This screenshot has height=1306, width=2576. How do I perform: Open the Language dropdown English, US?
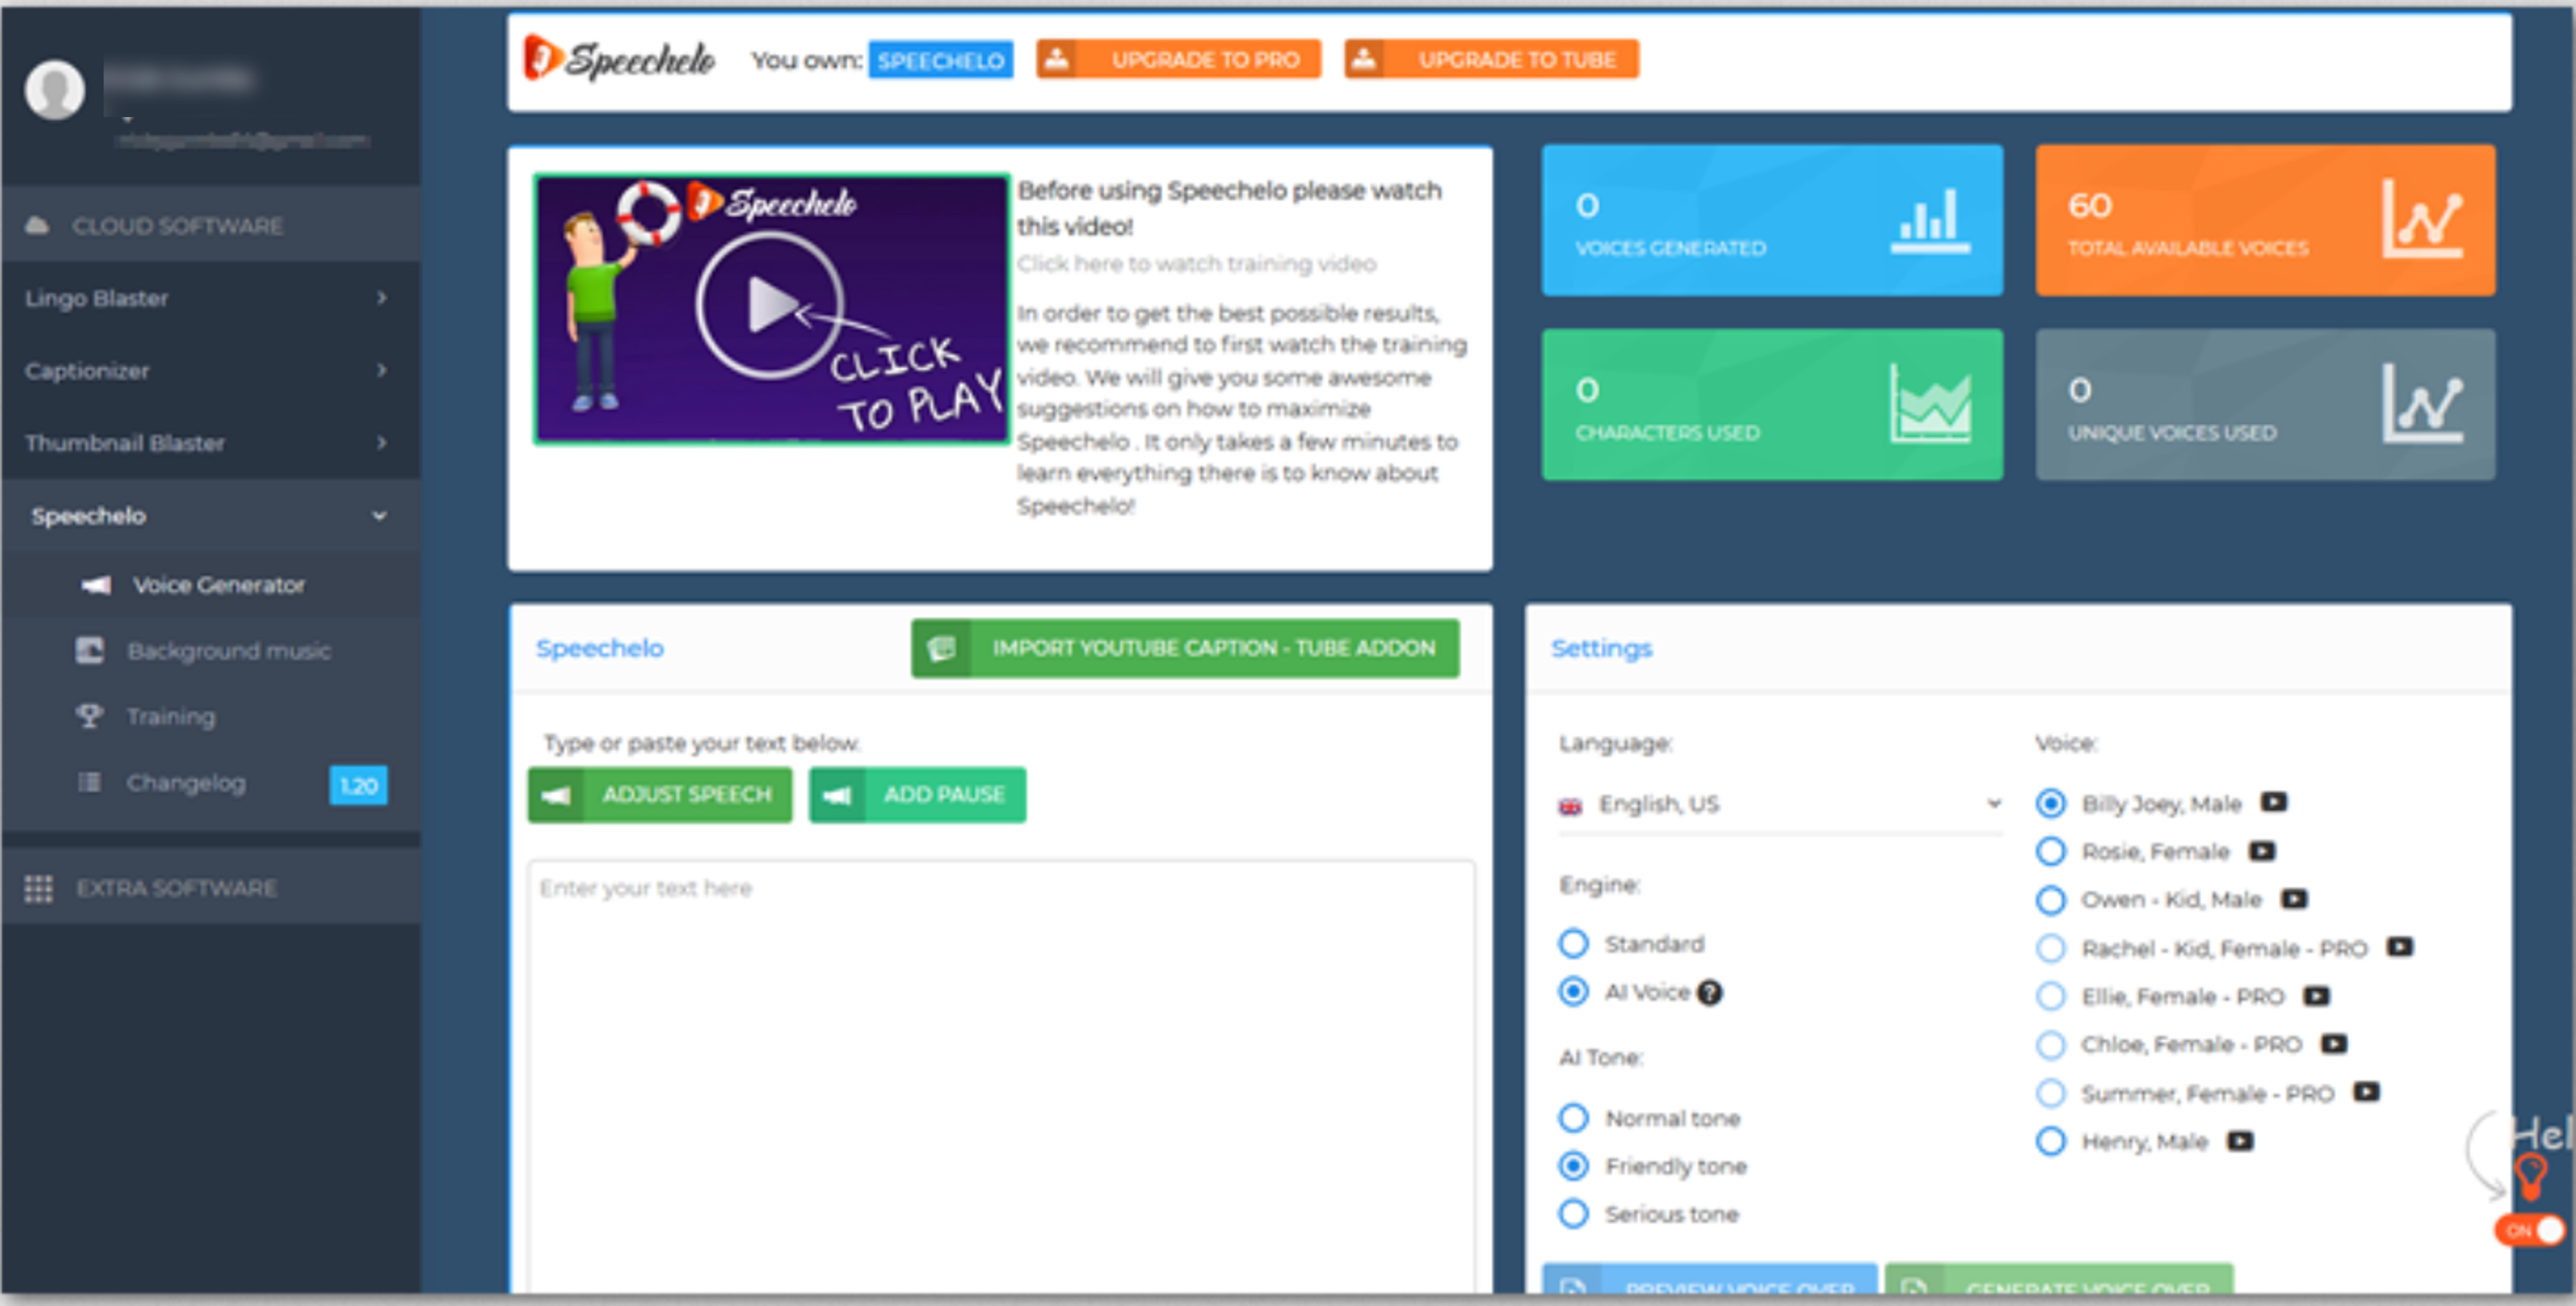tap(1780, 805)
